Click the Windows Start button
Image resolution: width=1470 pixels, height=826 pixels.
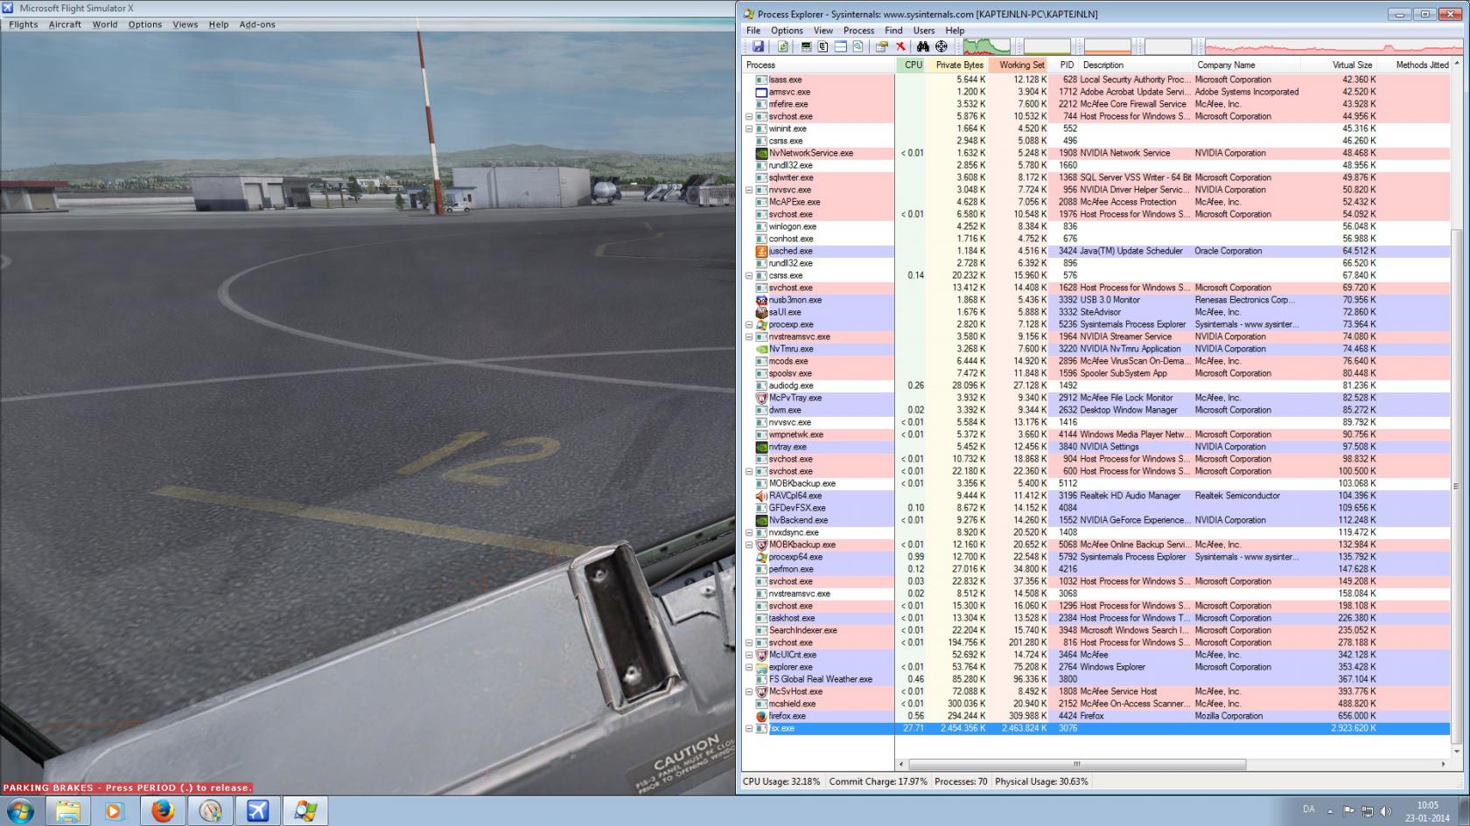click(20, 810)
